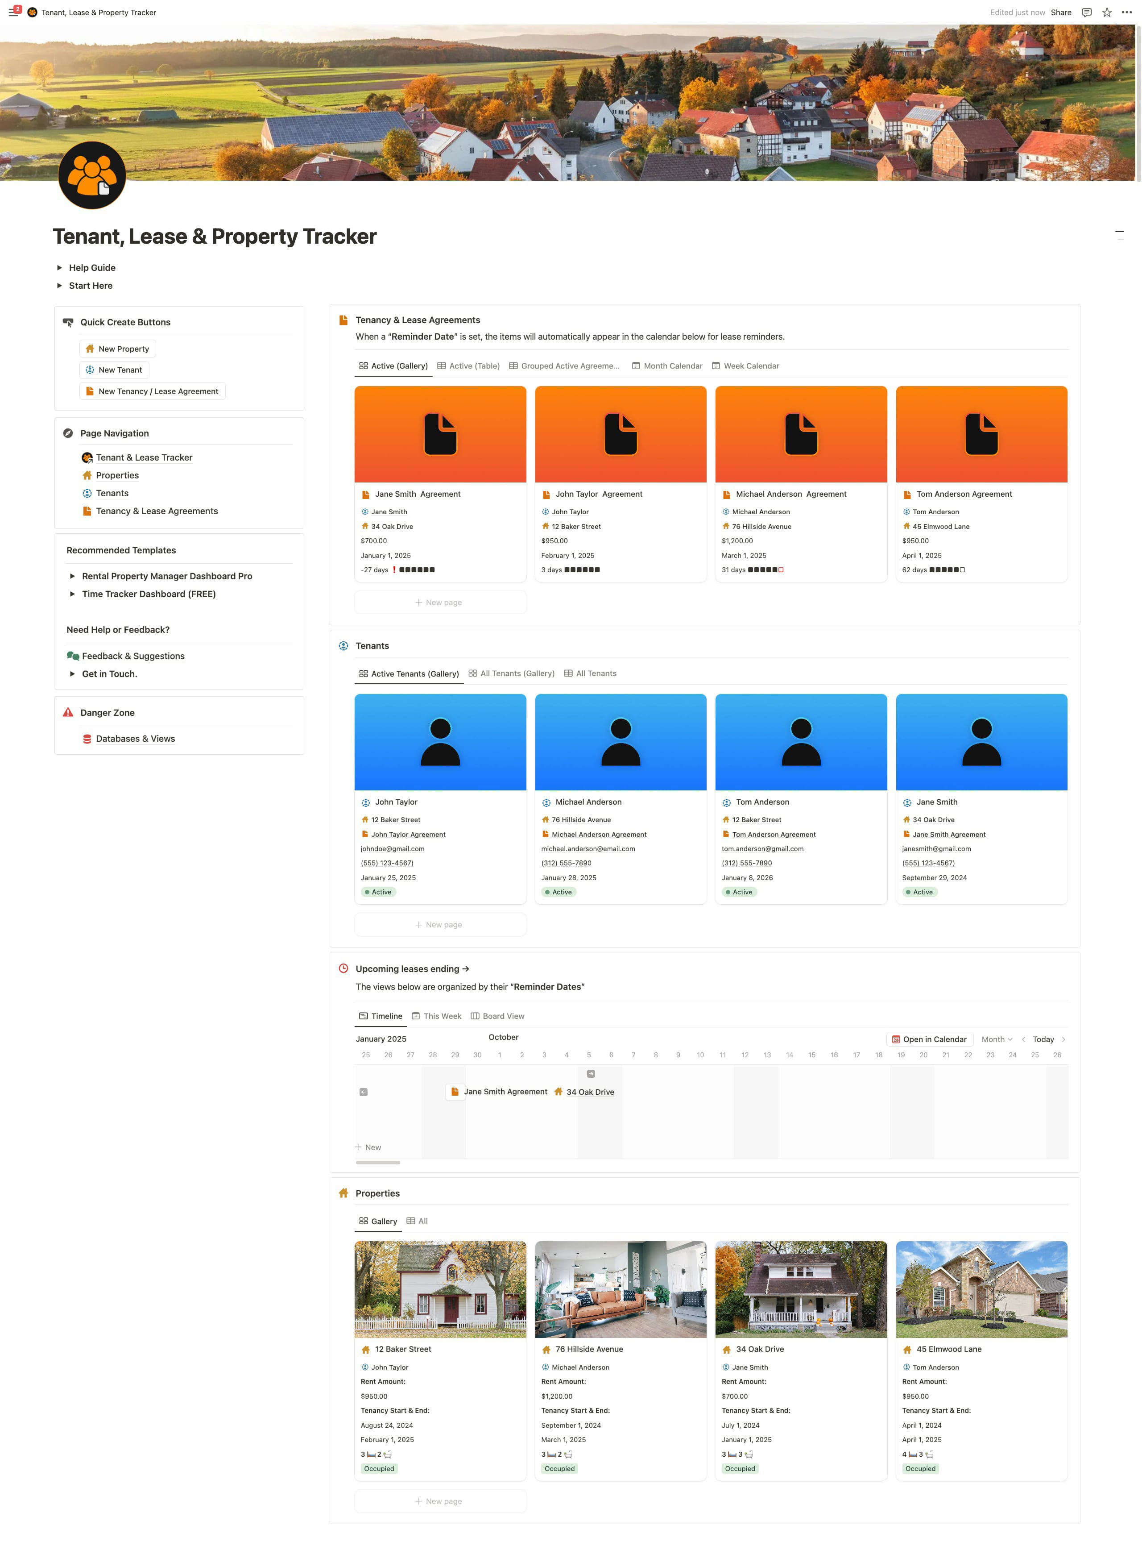Open Feedback & Suggestions link
Screen dimensions: 1142x1550
click(x=133, y=657)
